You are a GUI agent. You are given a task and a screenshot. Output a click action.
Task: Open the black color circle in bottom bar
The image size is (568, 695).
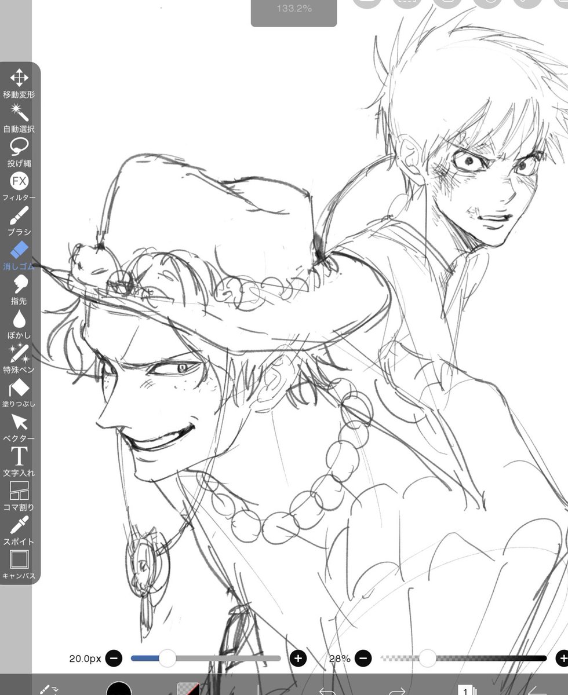point(119,688)
